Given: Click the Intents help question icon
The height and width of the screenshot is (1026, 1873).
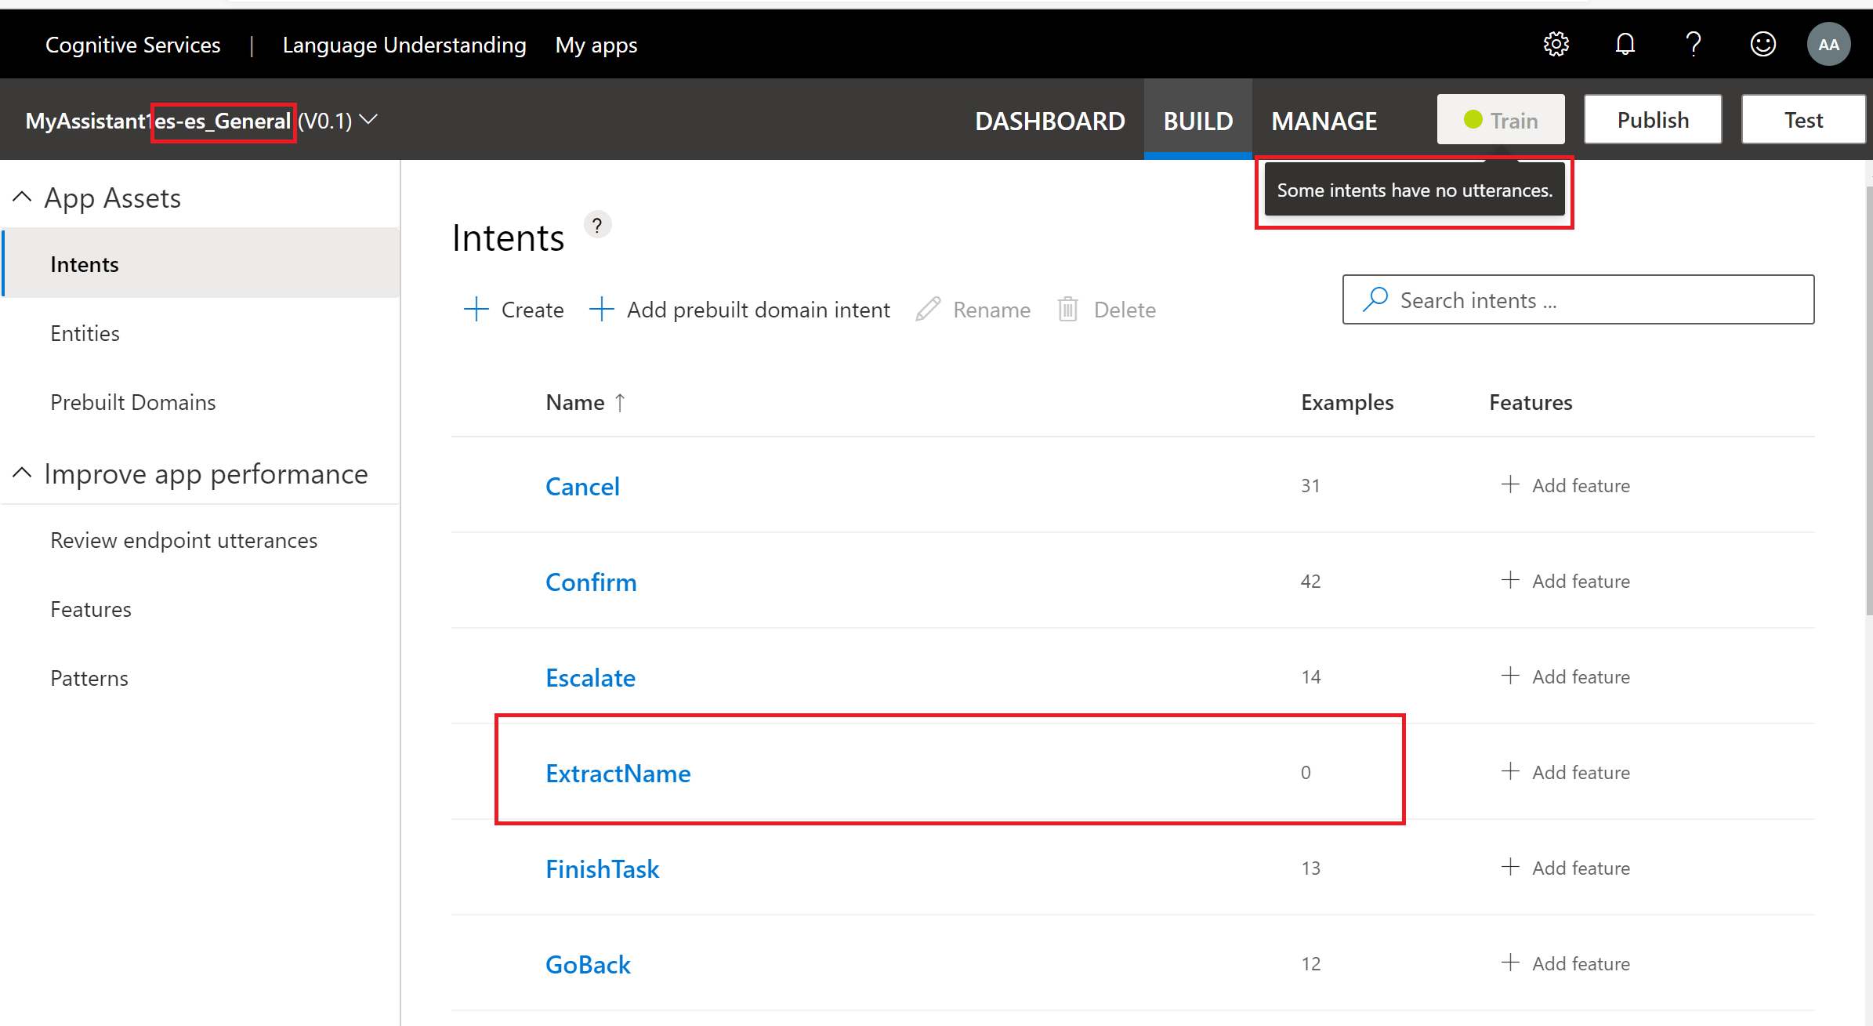Looking at the screenshot, I should click(x=597, y=226).
